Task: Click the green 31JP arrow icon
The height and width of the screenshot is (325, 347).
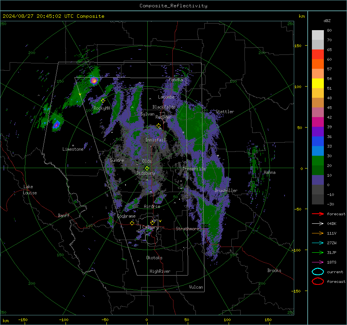Action: pos(318,252)
